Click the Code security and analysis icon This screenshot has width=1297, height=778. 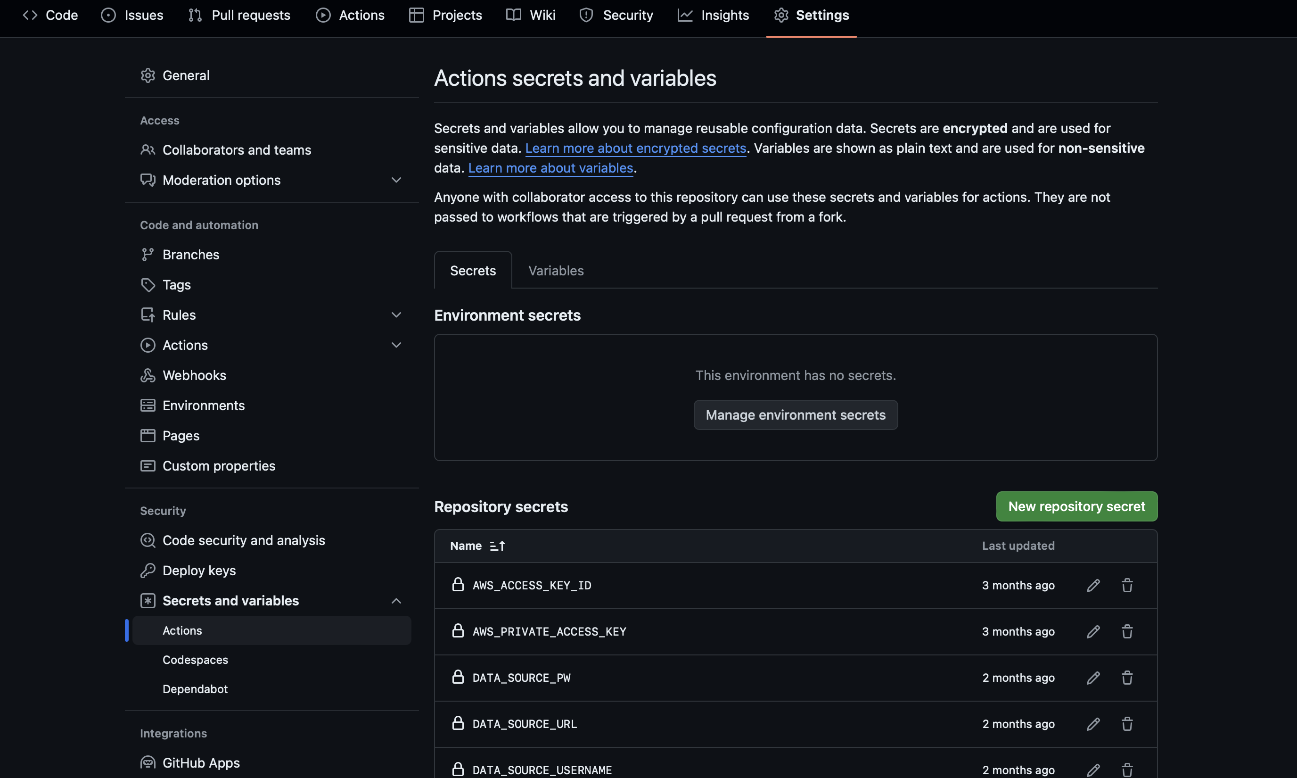(148, 540)
